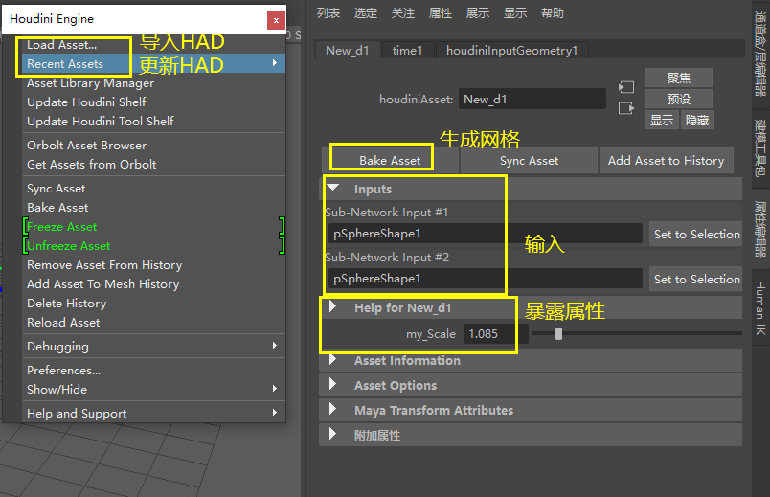Select Unfreeze Asset menu entry
The height and width of the screenshot is (497, 770).
153,246
